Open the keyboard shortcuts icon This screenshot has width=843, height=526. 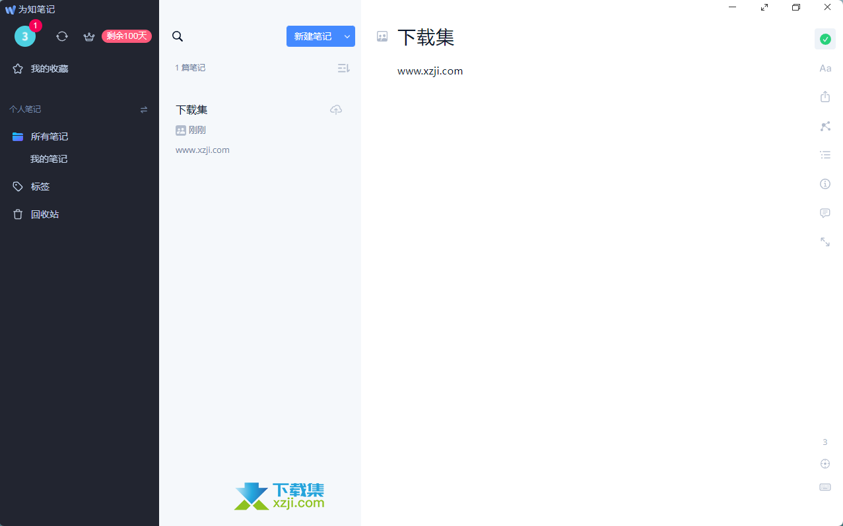click(x=825, y=487)
